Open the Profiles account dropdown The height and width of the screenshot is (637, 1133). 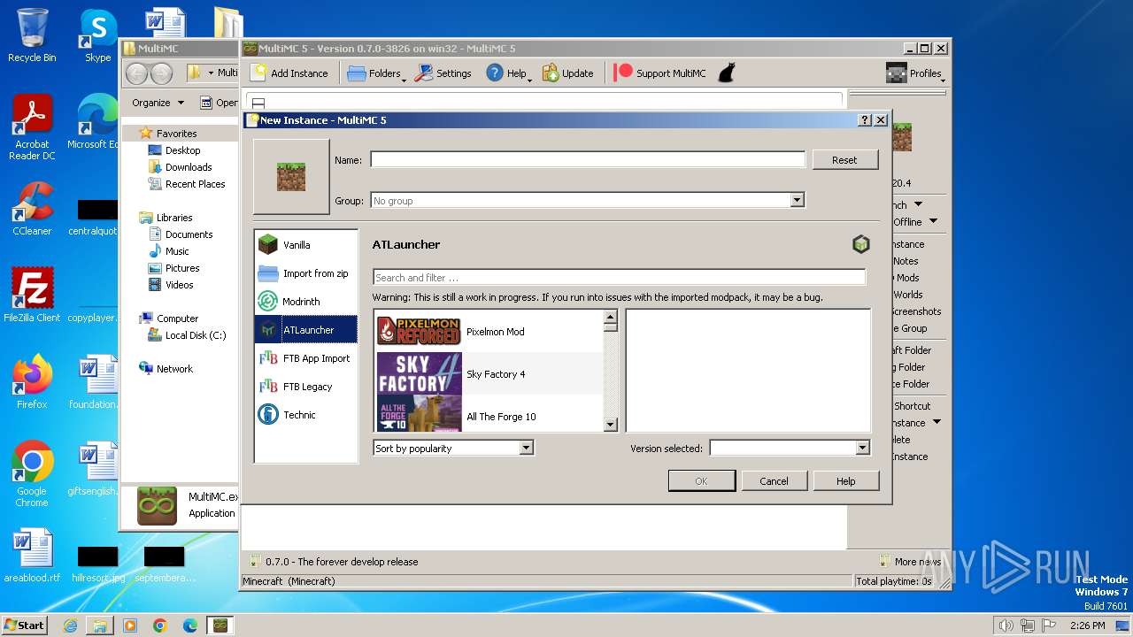(x=915, y=73)
